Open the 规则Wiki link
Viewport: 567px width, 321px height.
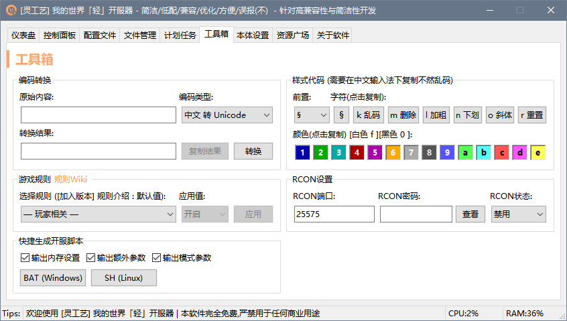pos(70,180)
